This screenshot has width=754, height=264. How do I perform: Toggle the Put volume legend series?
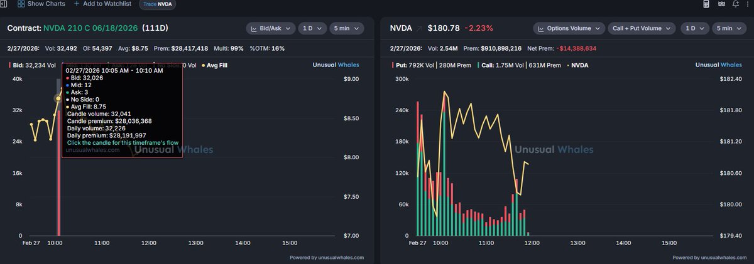(x=433, y=65)
